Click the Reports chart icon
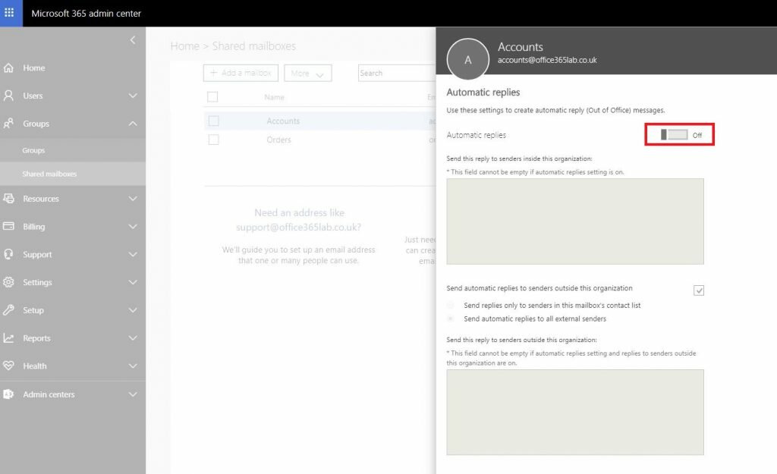The width and height of the screenshot is (777, 474). tap(8, 337)
